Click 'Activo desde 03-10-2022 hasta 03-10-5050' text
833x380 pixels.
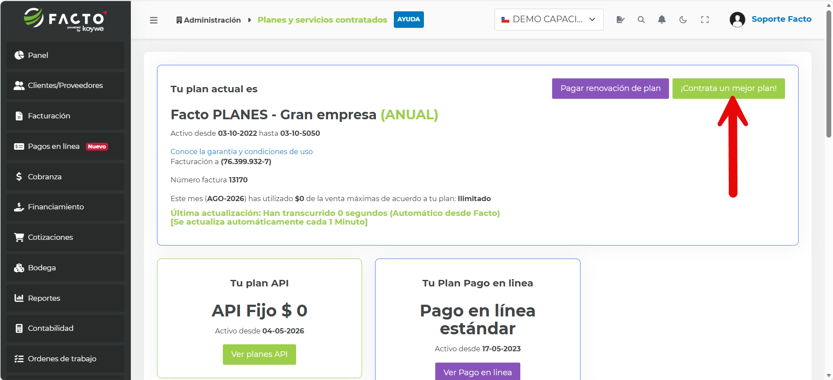pos(245,133)
